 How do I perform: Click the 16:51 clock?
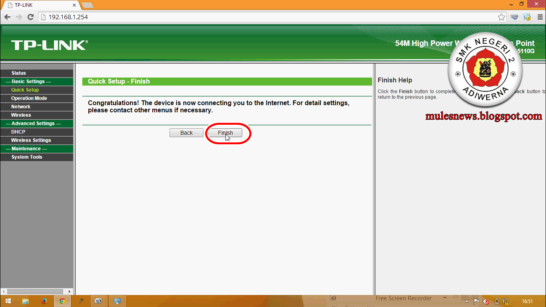click(528, 301)
